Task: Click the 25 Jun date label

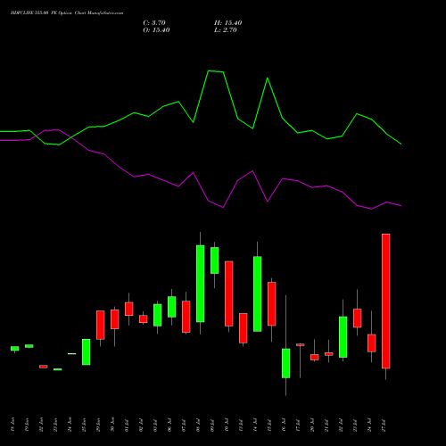Action: pos(84,425)
